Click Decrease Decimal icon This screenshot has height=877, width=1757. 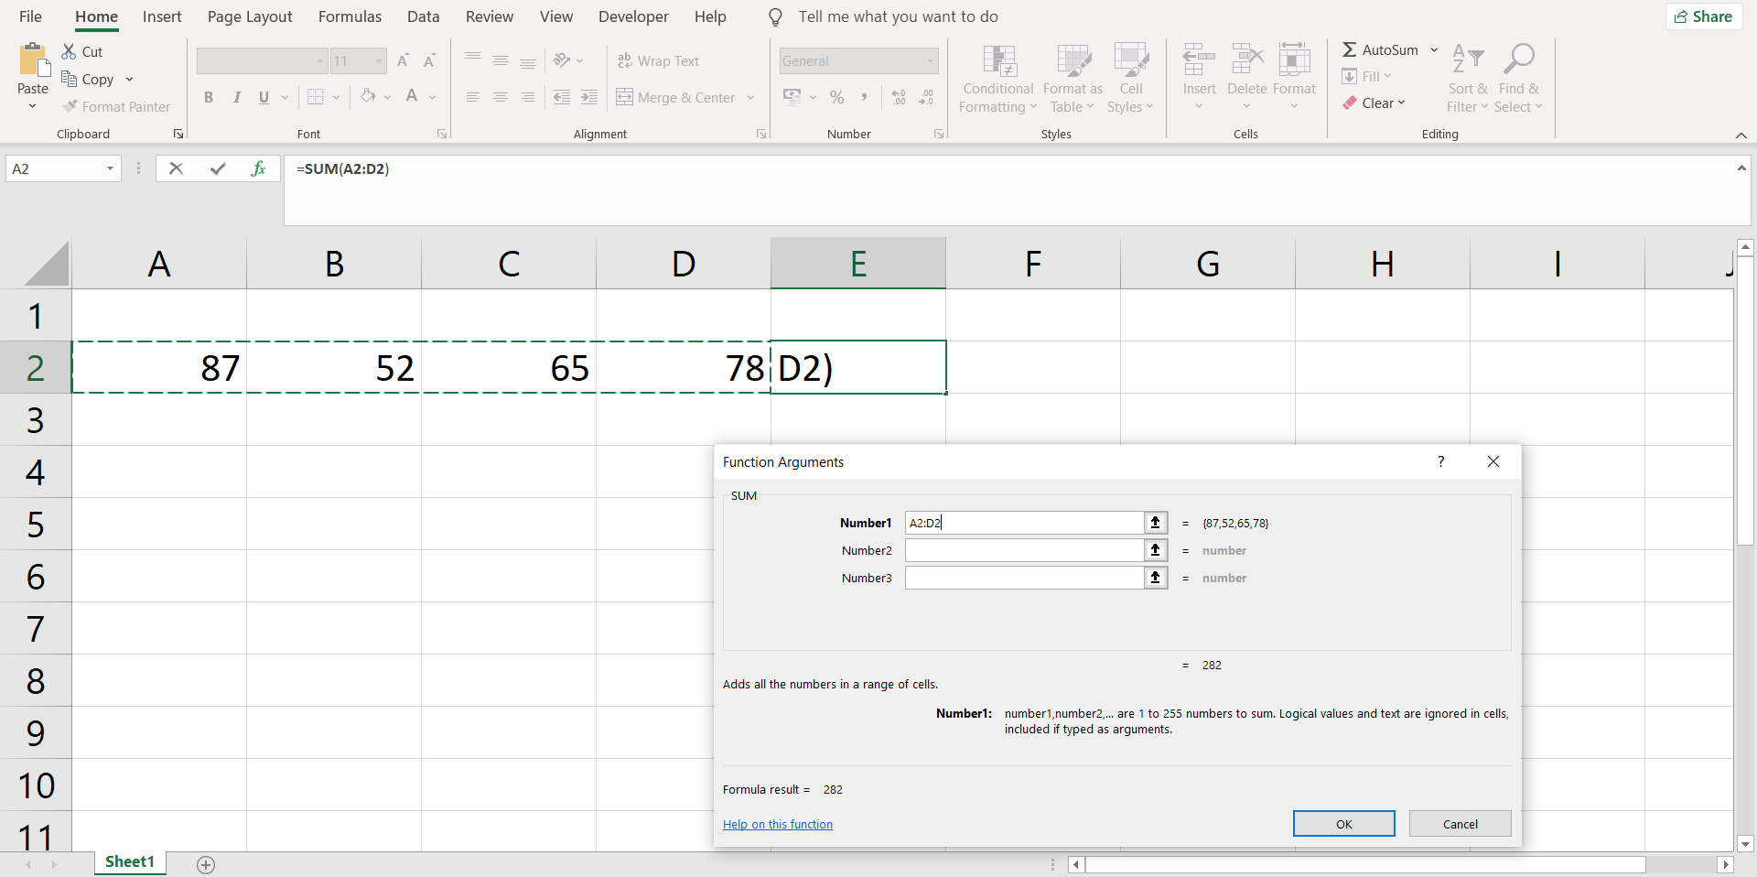[x=926, y=97]
